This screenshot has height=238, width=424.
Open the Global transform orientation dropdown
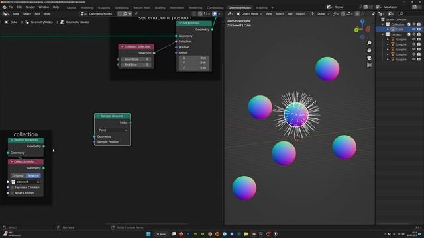pos(321,14)
